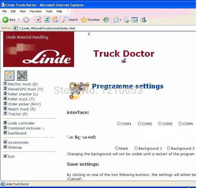Open the History icon in toolbar

coord(106,20)
